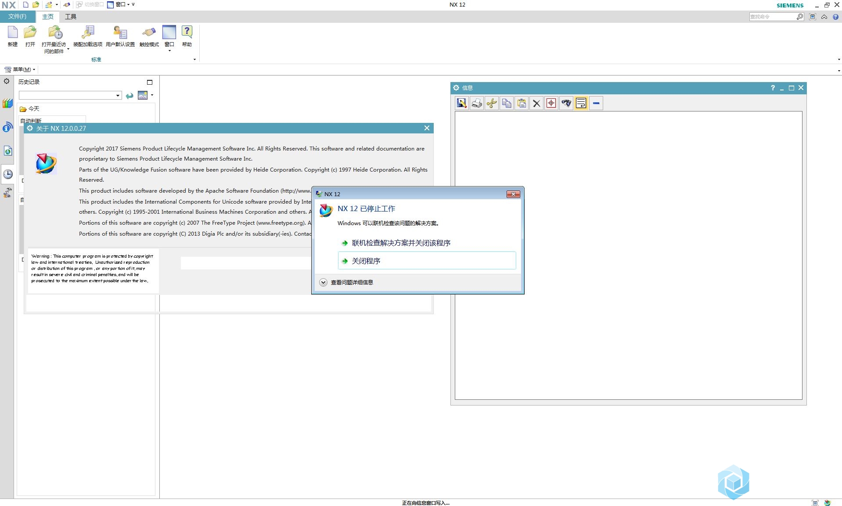Image resolution: width=842 pixels, height=506 pixels.
Task: Open the library books sidebar tab
Action: click(x=7, y=104)
